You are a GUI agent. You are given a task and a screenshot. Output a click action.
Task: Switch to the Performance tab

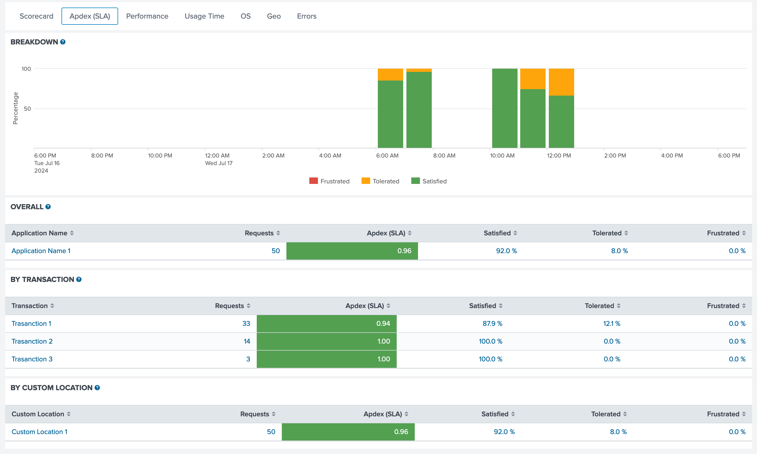coord(147,16)
